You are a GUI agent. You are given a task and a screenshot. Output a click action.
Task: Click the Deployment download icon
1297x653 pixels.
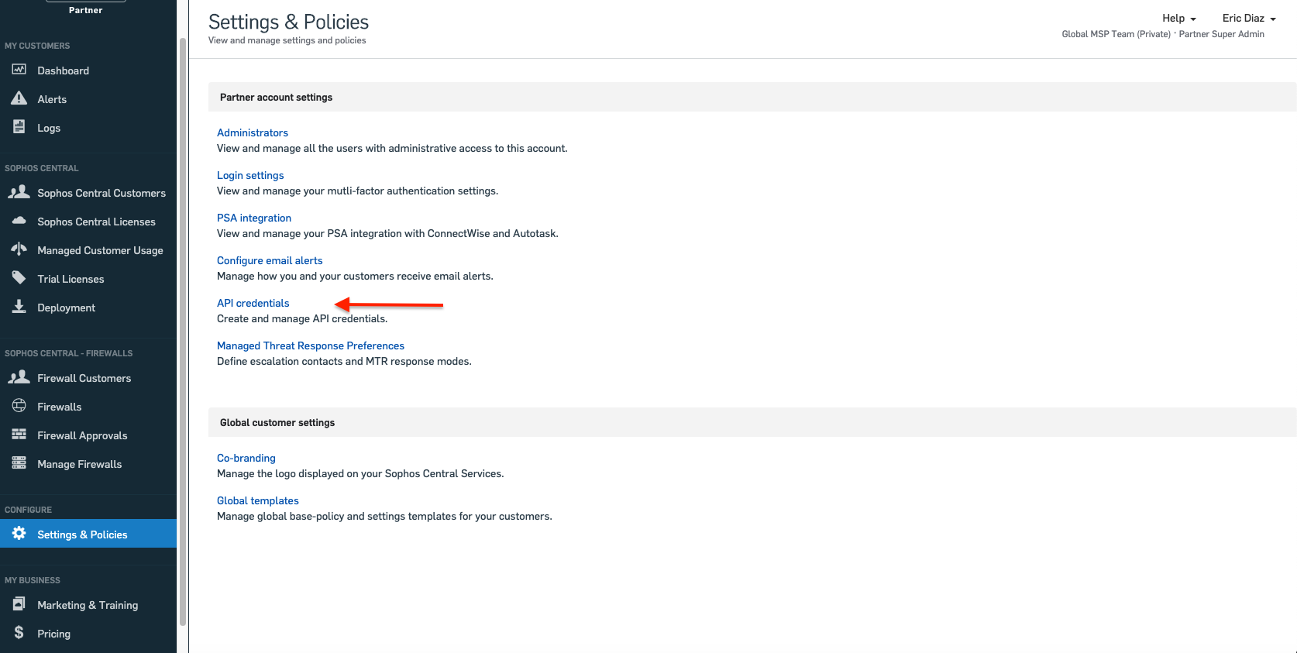[x=19, y=307]
